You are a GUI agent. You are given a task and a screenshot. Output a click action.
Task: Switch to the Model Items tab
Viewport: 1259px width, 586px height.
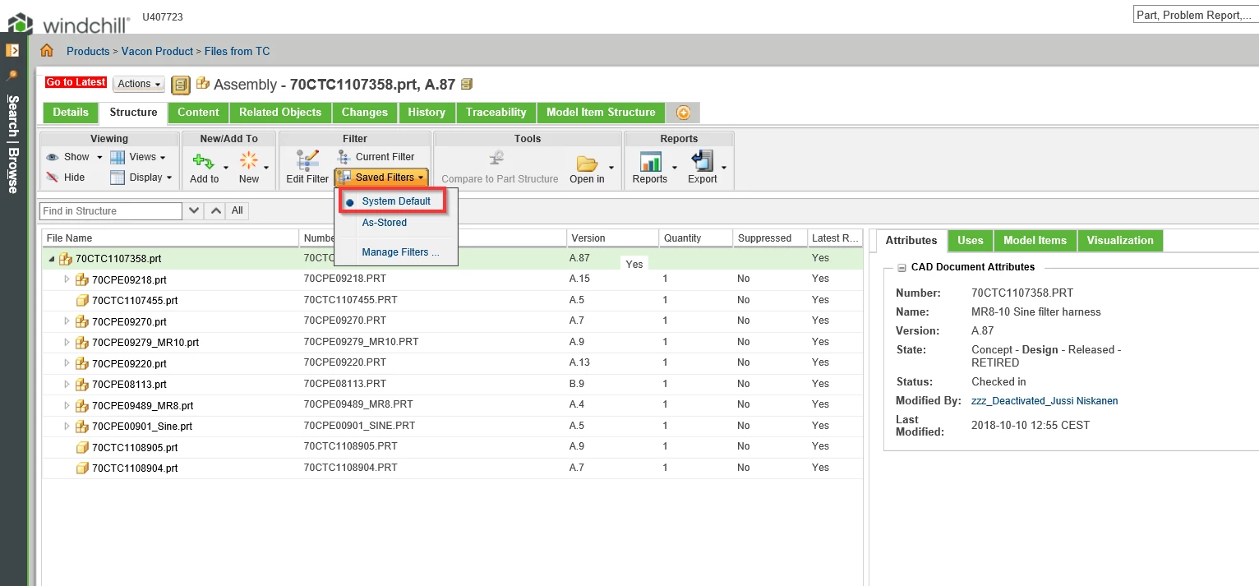click(x=1035, y=241)
